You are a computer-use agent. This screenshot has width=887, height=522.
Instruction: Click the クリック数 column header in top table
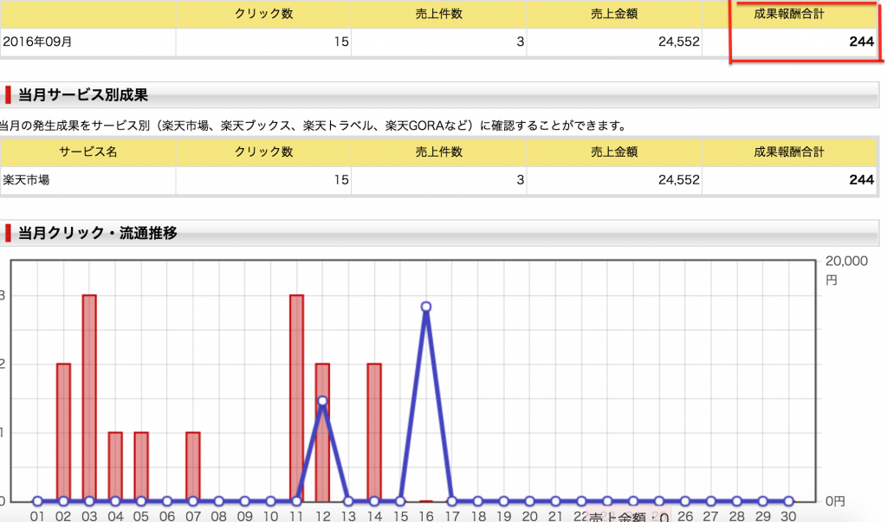(262, 14)
